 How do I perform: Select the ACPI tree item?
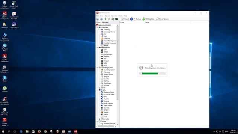coord(105,66)
